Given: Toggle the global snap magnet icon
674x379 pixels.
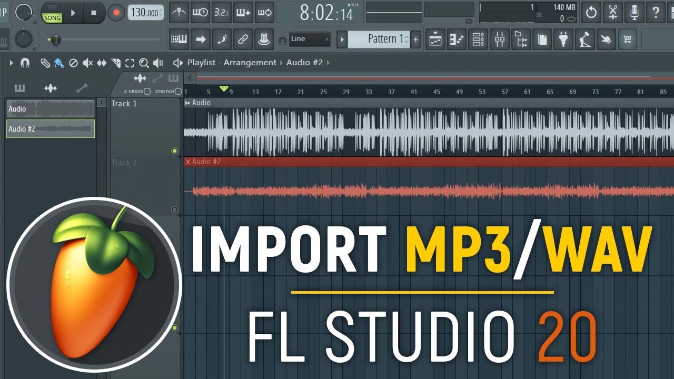Looking at the screenshot, I should tap(283, 40).
